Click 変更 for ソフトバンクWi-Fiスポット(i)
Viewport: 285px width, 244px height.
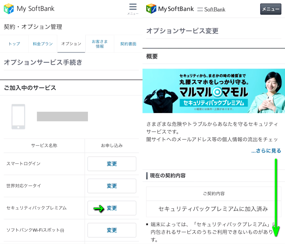pos(112,230)
